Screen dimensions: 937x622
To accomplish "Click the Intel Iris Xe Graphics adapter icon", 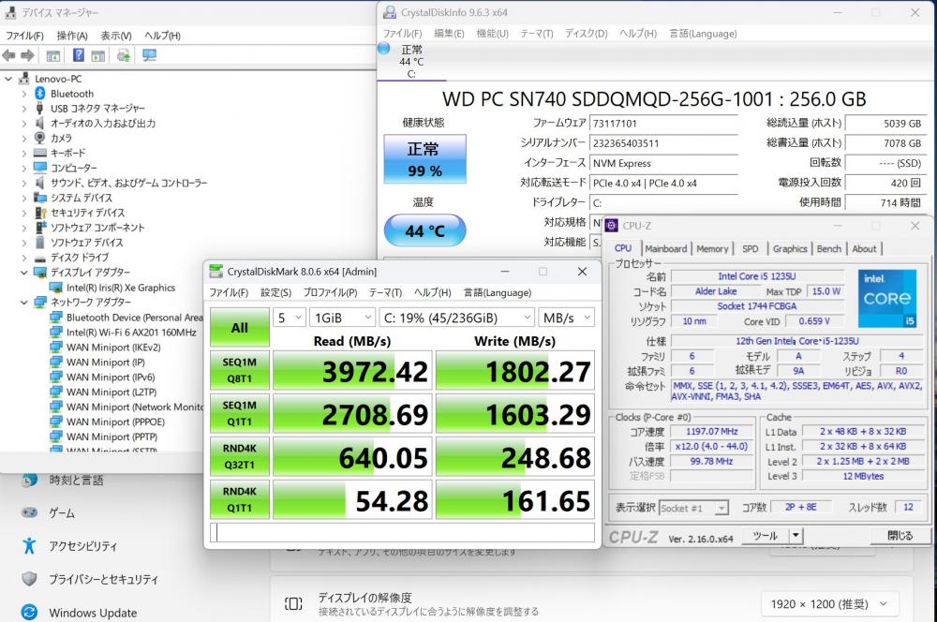I will tap(56, 288).
